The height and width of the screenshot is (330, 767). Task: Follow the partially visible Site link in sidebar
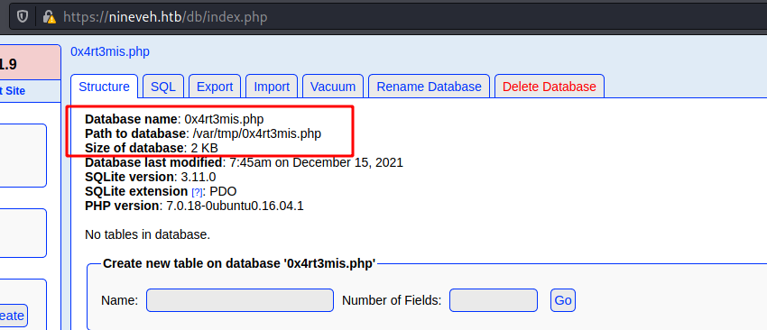(13, 91)
